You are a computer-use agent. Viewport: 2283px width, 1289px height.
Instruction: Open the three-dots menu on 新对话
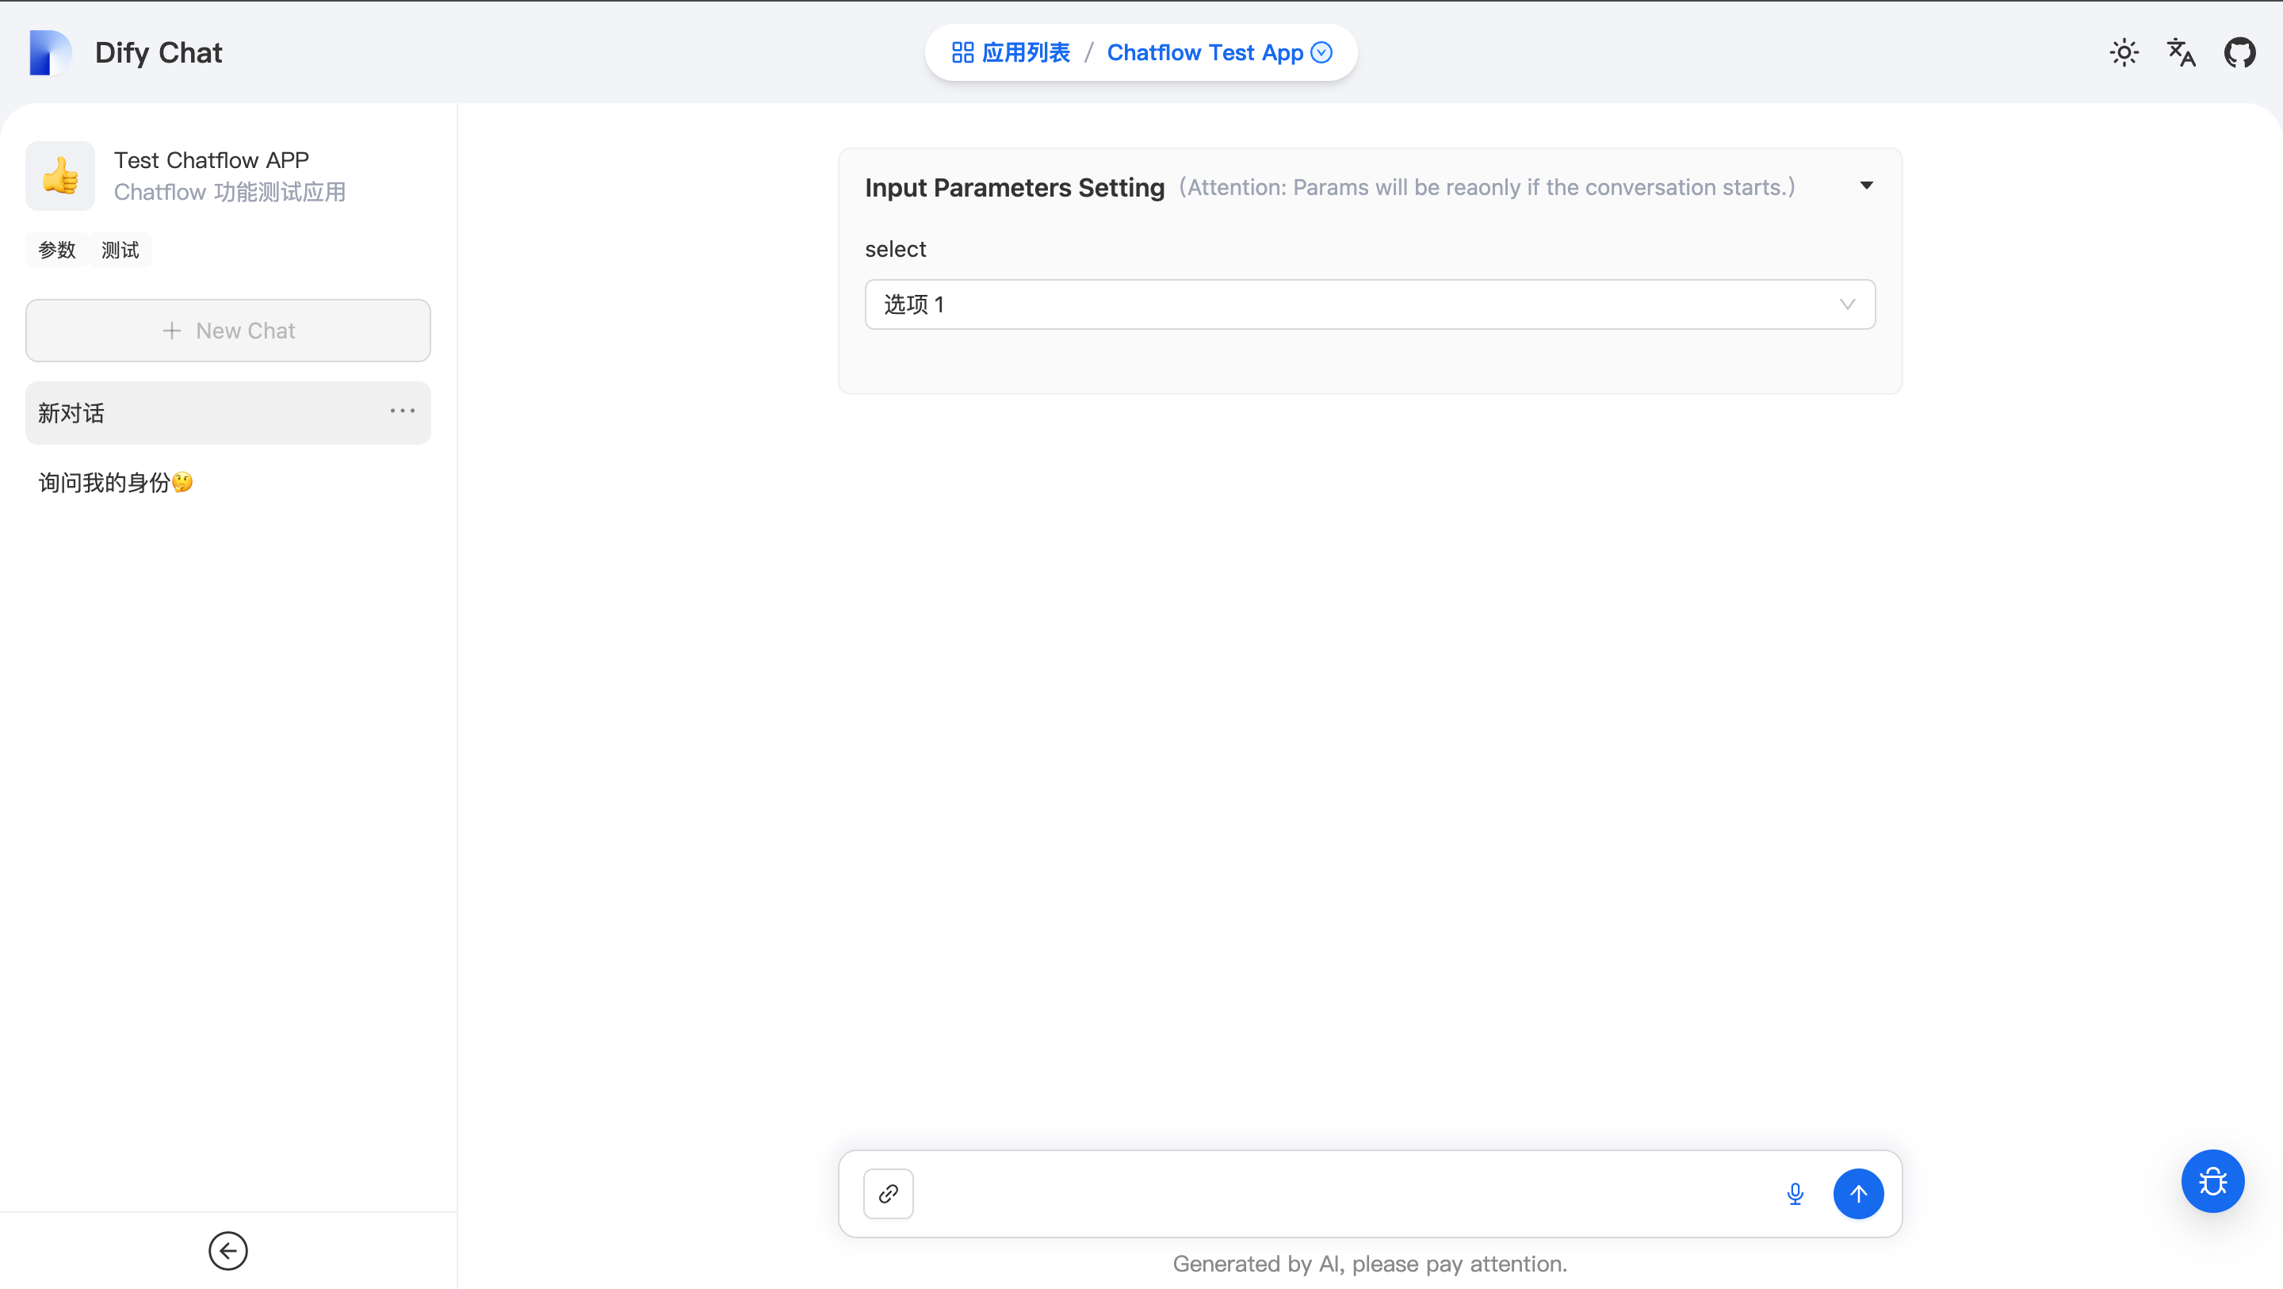[x=403, y=411]
